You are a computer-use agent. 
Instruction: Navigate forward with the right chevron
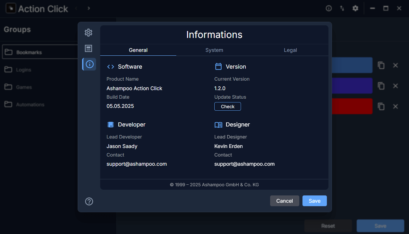click(x=89, y=8)
